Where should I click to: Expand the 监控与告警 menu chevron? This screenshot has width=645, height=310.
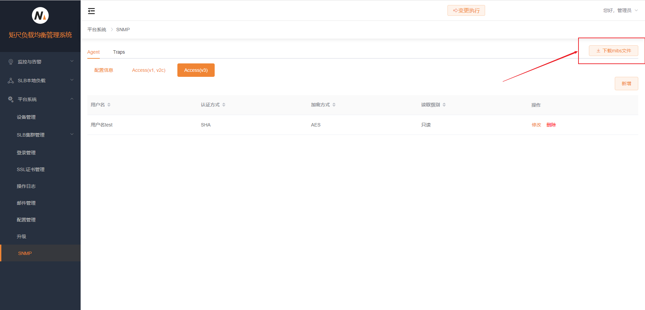(x=72, y=61)
